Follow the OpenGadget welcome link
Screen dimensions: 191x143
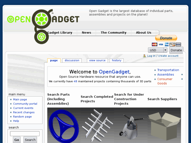pyautogui.click(x=114, y=72)
